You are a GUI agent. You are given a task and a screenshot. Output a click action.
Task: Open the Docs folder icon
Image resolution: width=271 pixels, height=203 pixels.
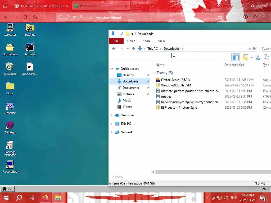tap(10, 89)
